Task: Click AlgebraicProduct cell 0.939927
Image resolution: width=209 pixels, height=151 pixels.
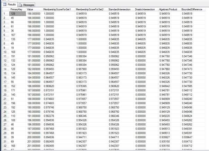Action: pos(169,137)
